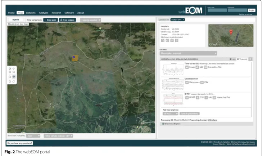Open the About menu item
This screenshot has height=156, width=262.
tap(81, 13)
